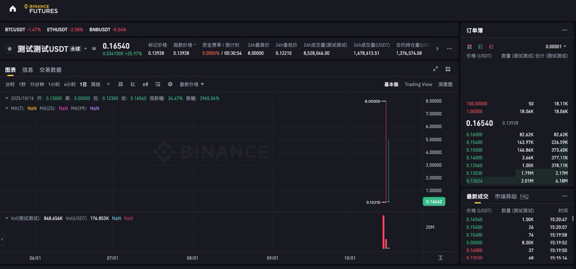Click the 0.13524 bid price row
The image size is (576, 269).
517,181
